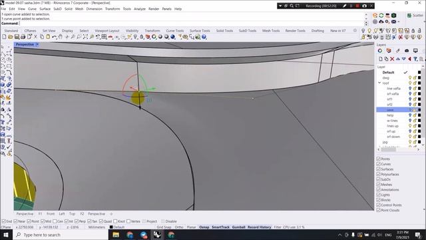The image size is (426, 240).
Task: Toggle the End osnap checkbox
Action: point(3,221)
